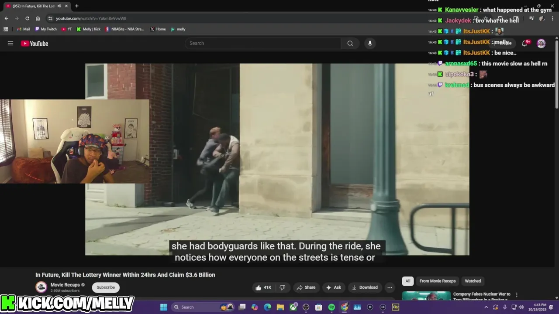Open the Company Fakes Nuclear War thumbnail
The image size is (559, 314).
click(x=426, y=296)
